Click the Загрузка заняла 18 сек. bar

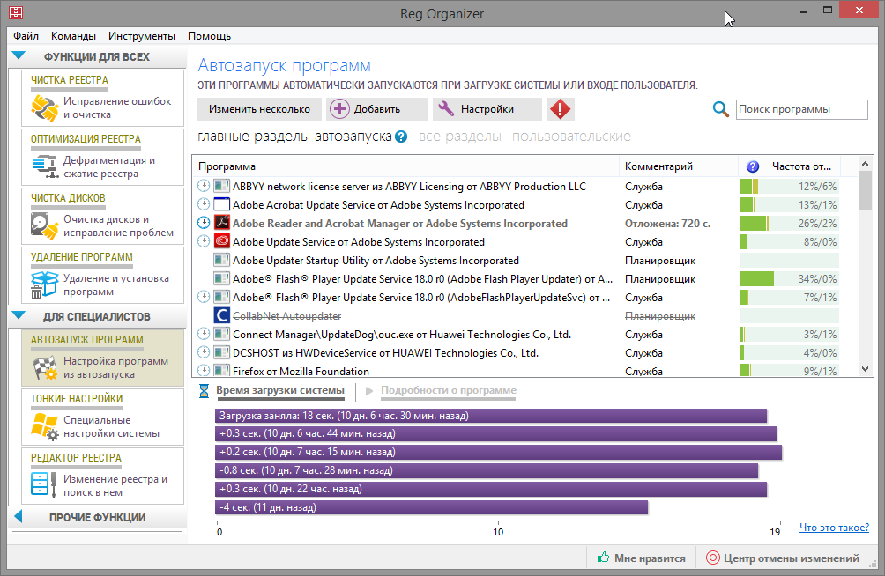point(490,416)
